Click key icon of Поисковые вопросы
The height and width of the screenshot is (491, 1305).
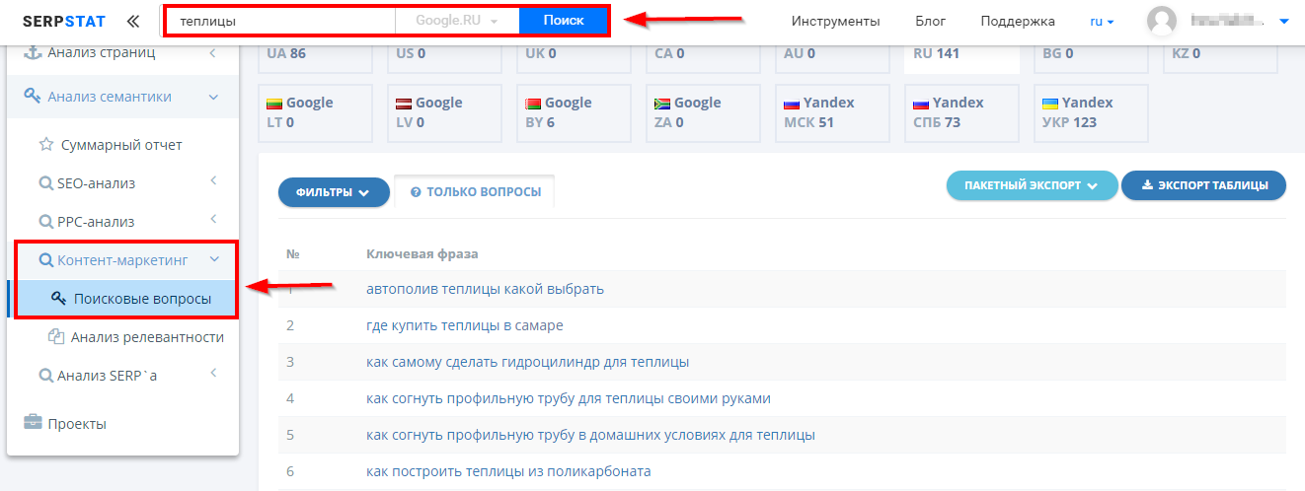[58, 299]
